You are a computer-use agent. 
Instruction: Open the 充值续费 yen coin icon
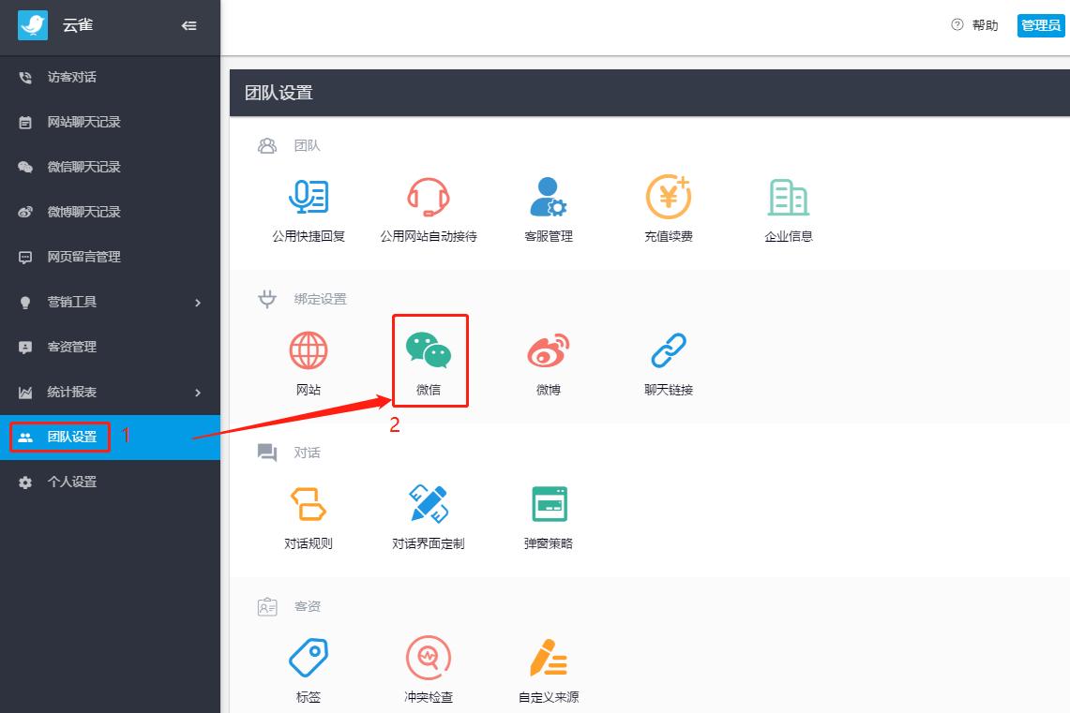668,197
